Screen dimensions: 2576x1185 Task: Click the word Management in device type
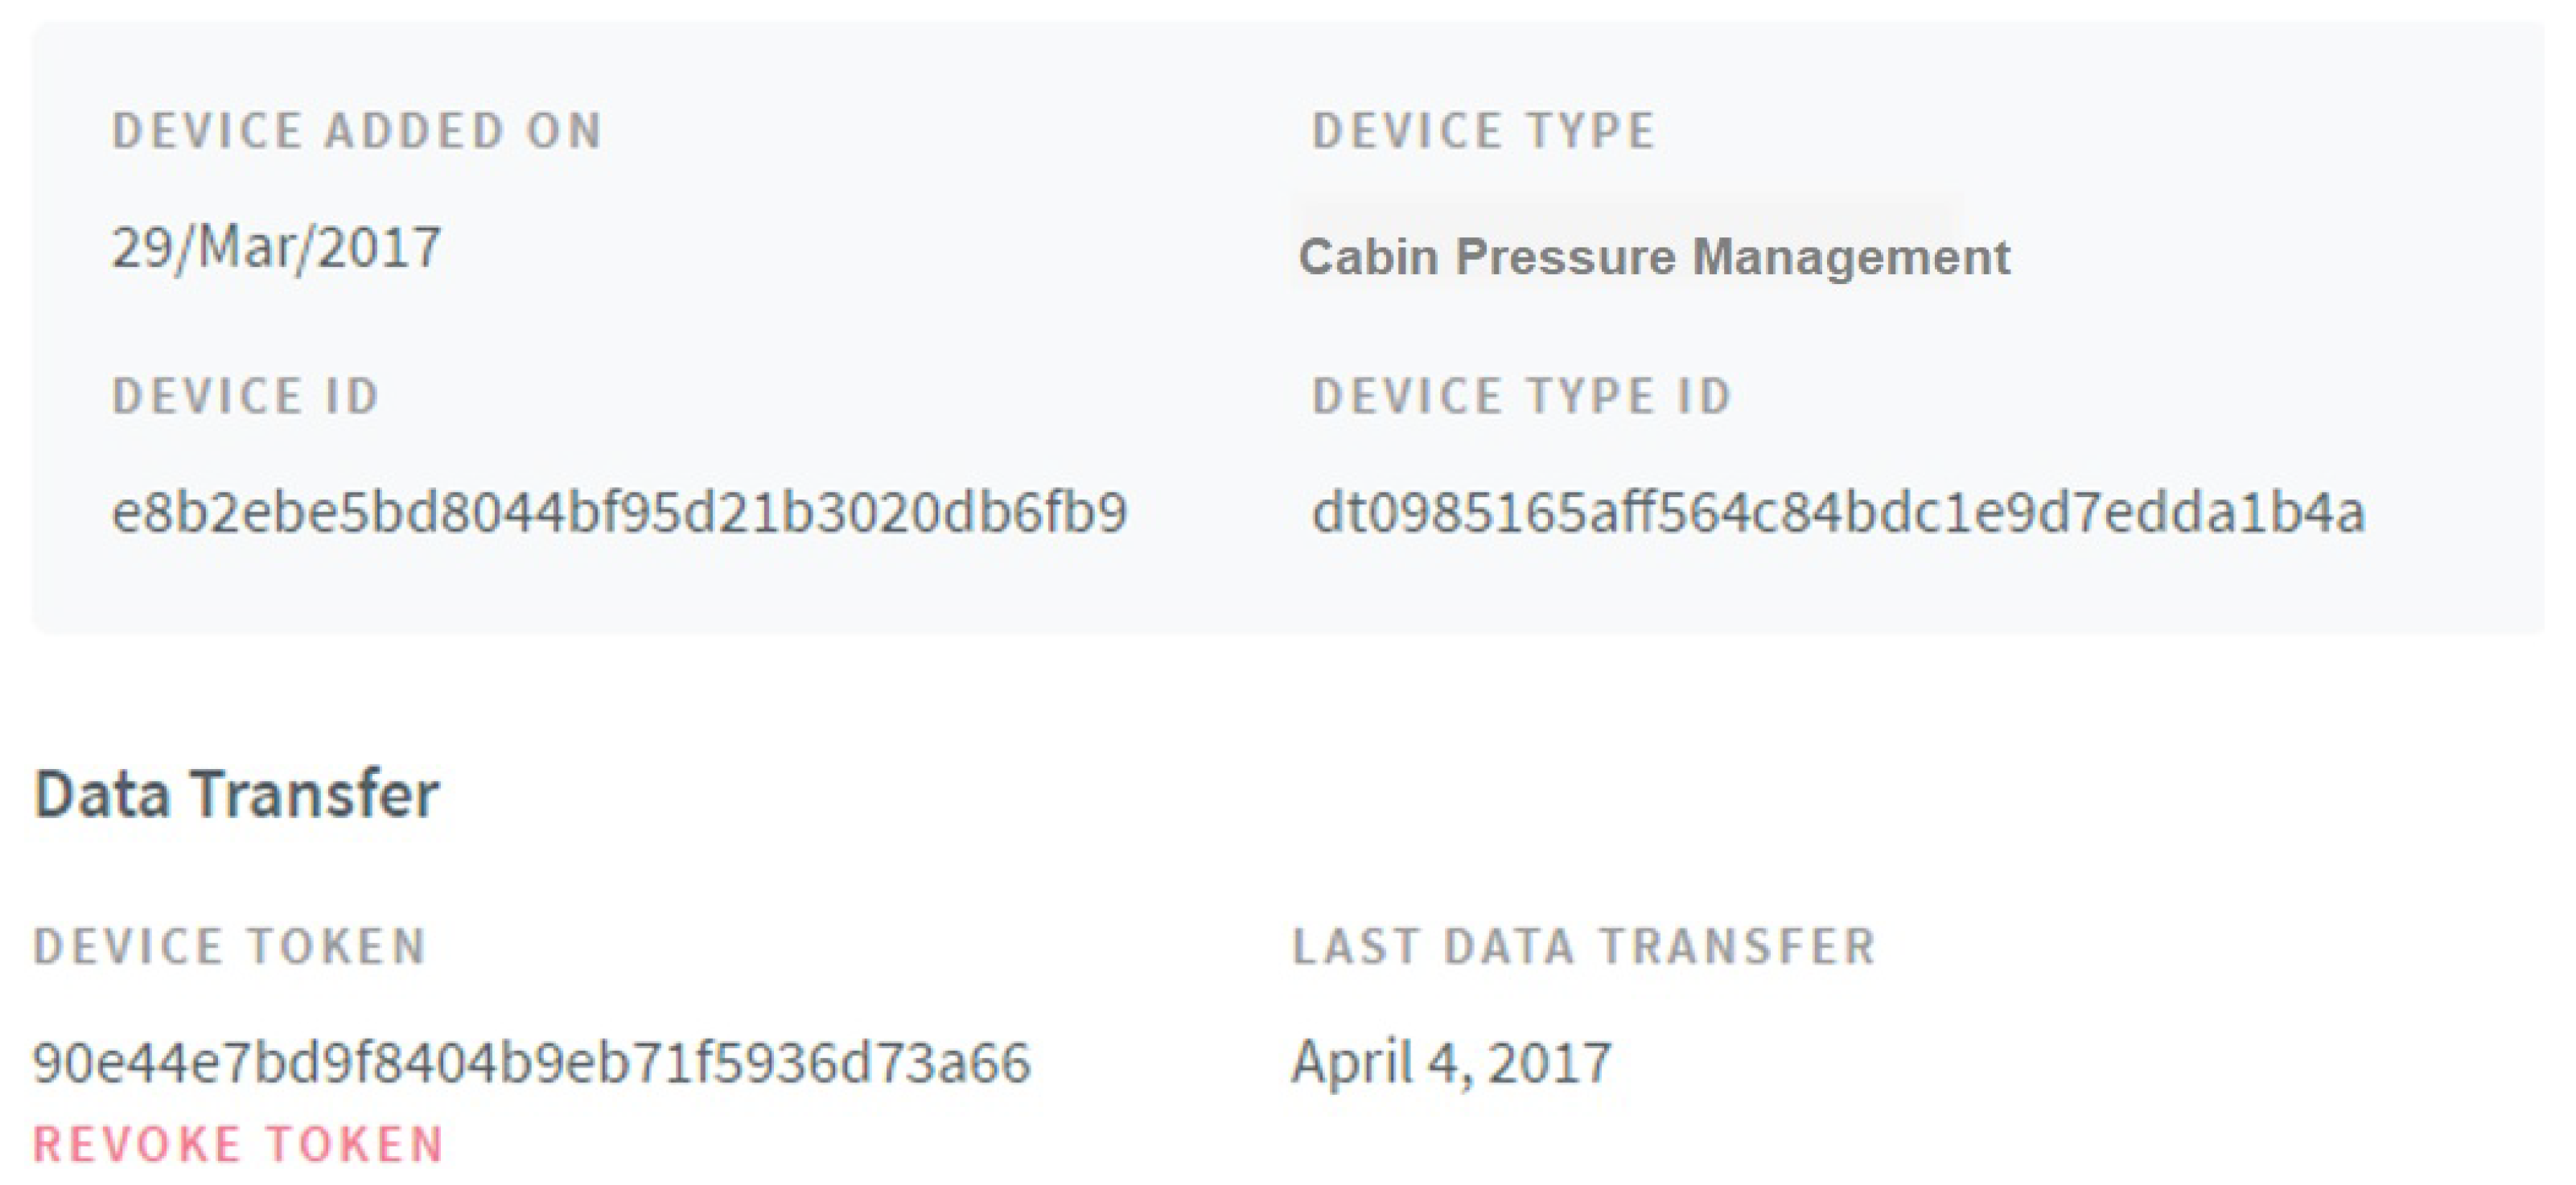tap(1851, 257)
